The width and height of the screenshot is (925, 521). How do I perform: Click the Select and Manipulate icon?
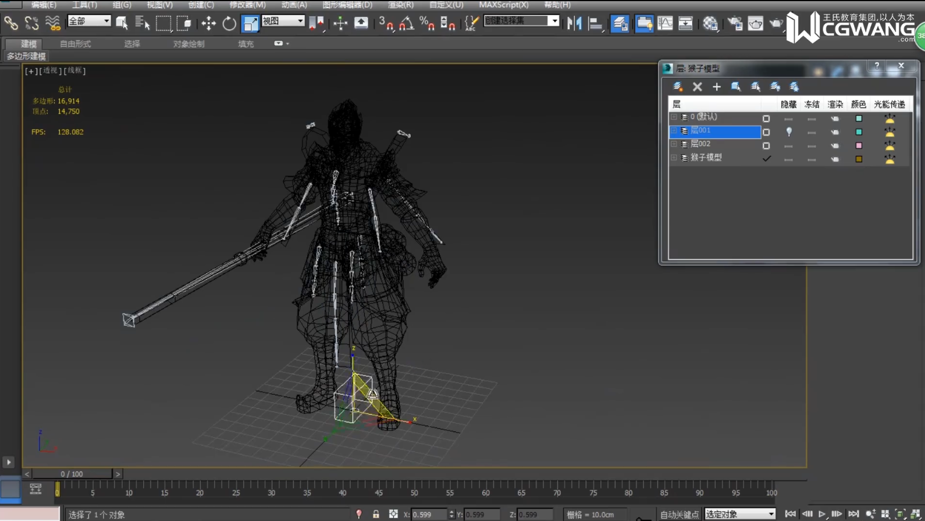click(340, 23)
